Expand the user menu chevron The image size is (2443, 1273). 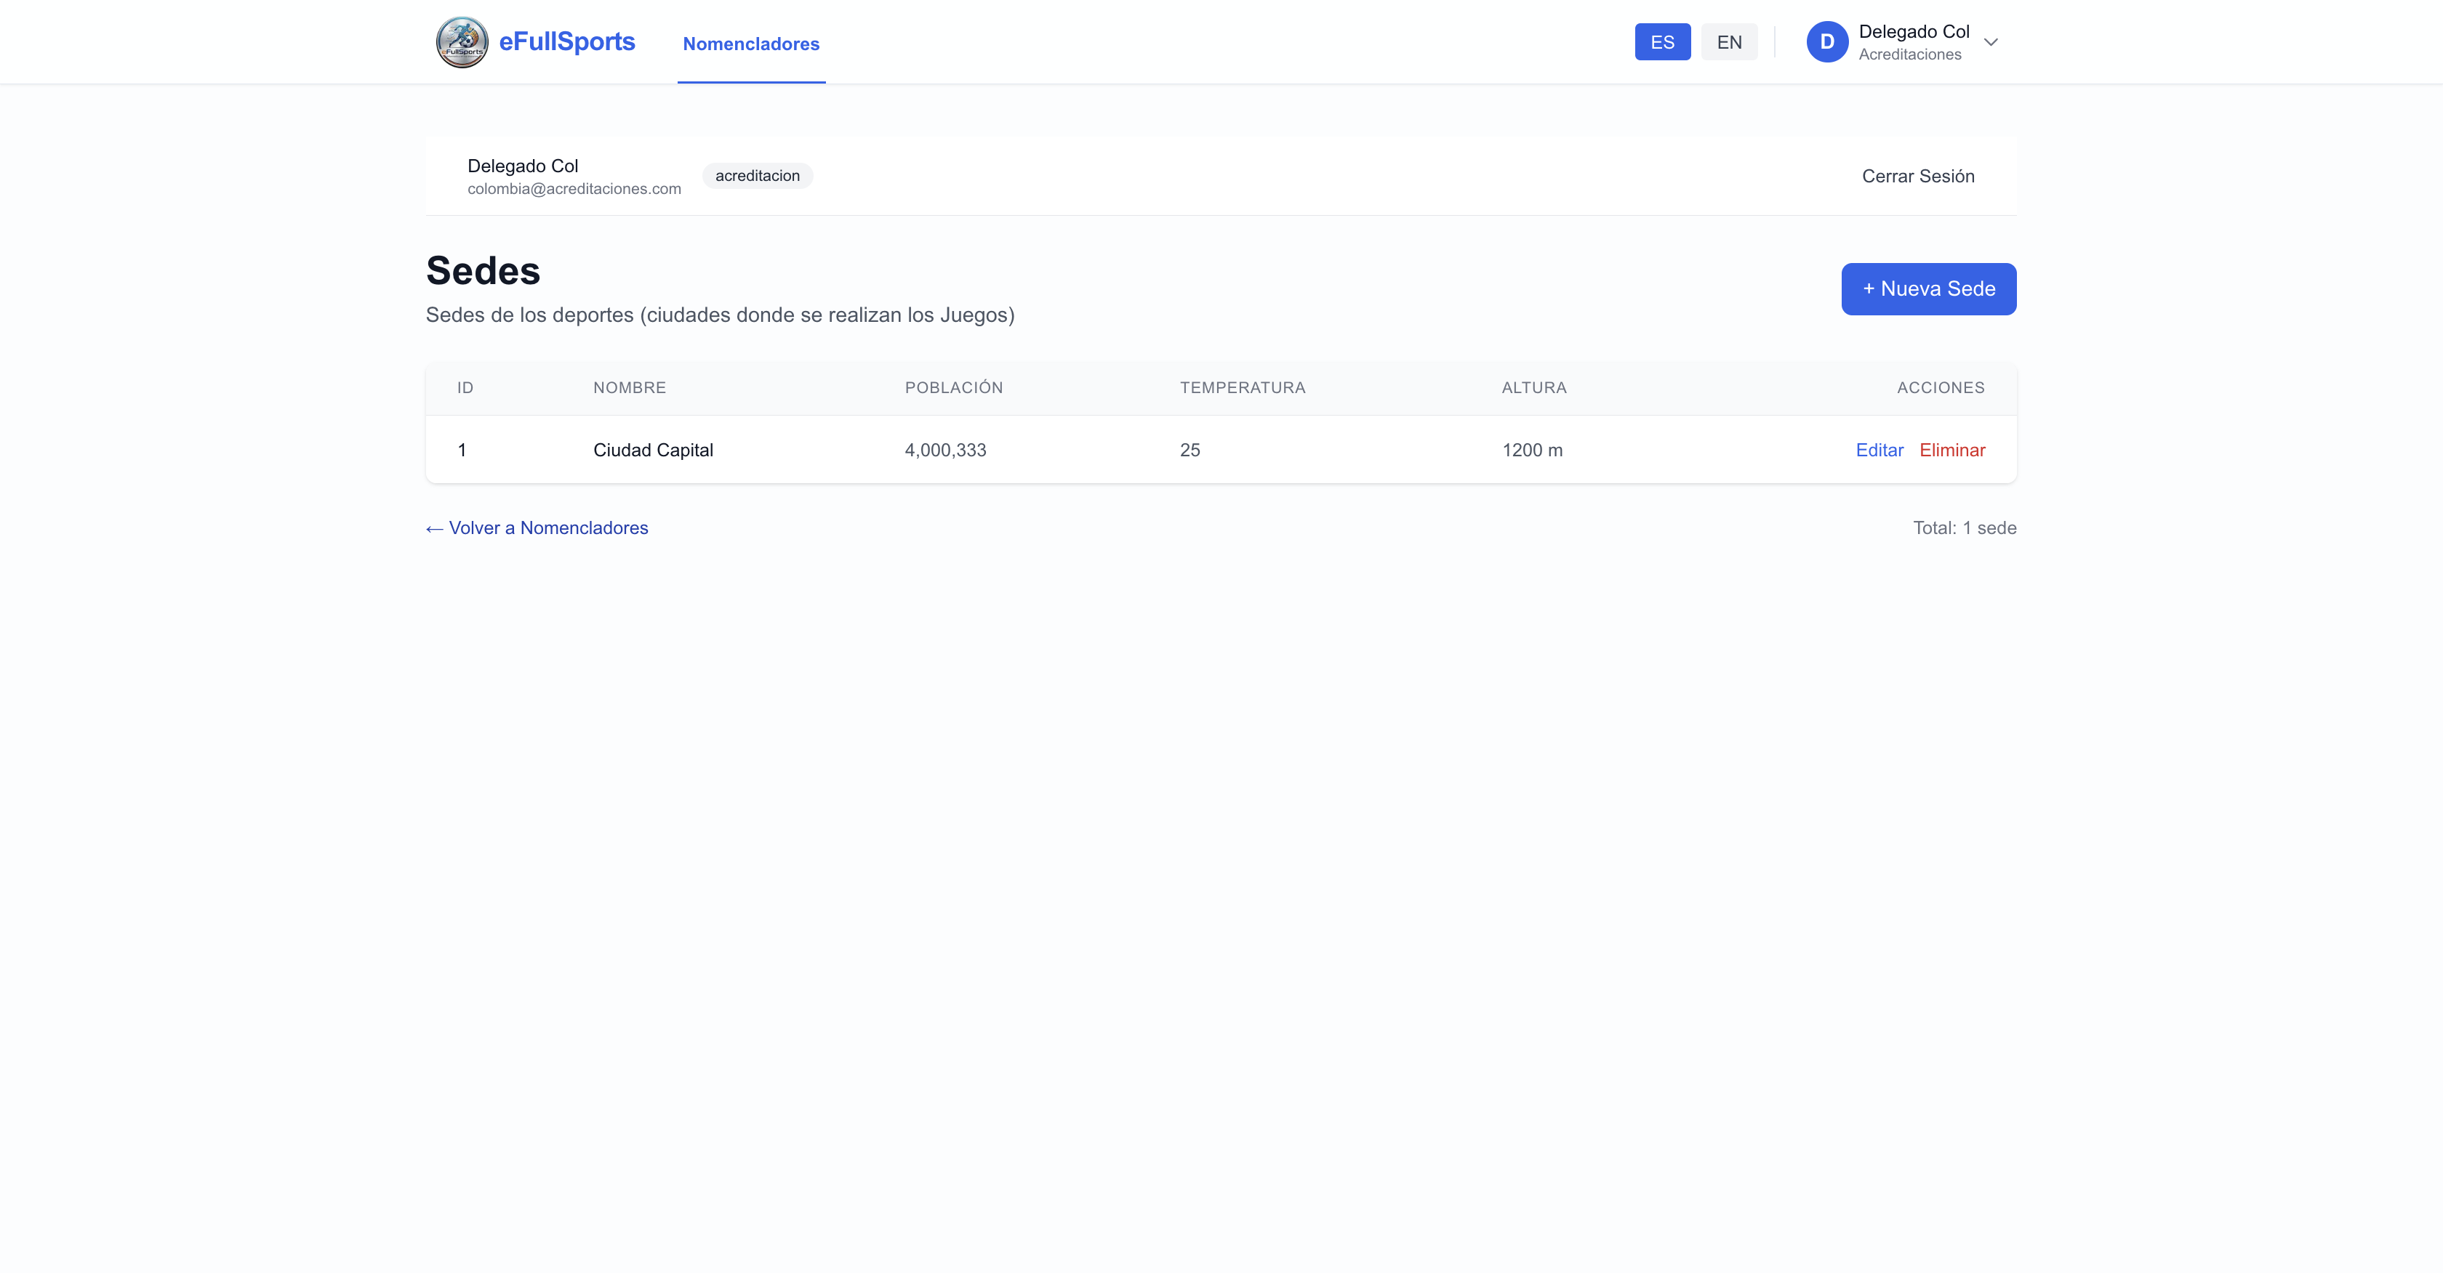(x=1991, y=41)
